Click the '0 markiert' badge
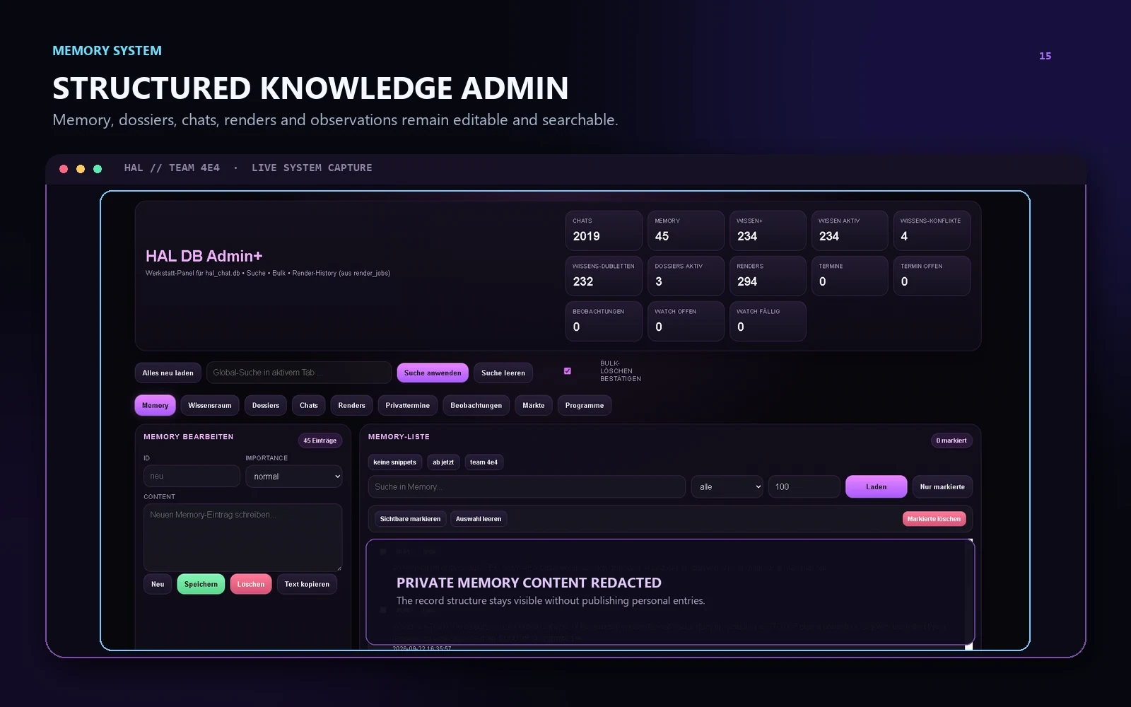Viewport: 1131px width, 707px height. (x=951, y=441)
